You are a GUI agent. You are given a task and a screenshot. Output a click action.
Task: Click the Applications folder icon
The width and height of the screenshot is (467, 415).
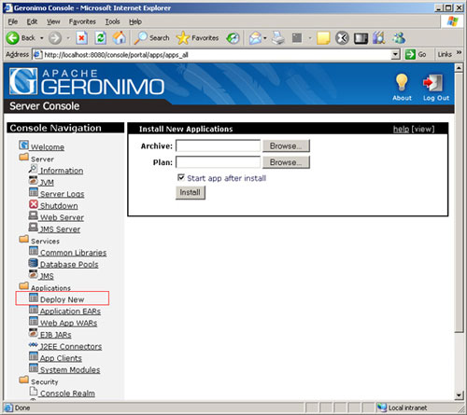[x=23, y=285]
